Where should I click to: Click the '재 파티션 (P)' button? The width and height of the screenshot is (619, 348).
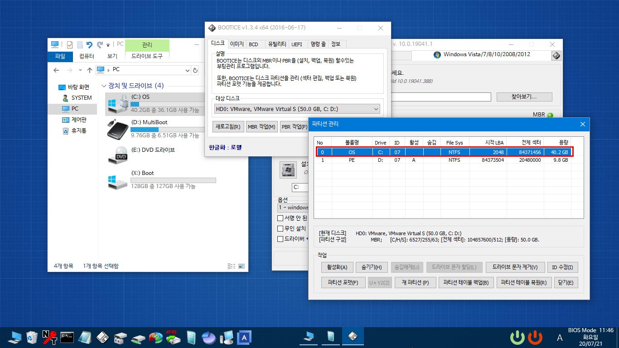pyautogui.click(x=415, y=283)
